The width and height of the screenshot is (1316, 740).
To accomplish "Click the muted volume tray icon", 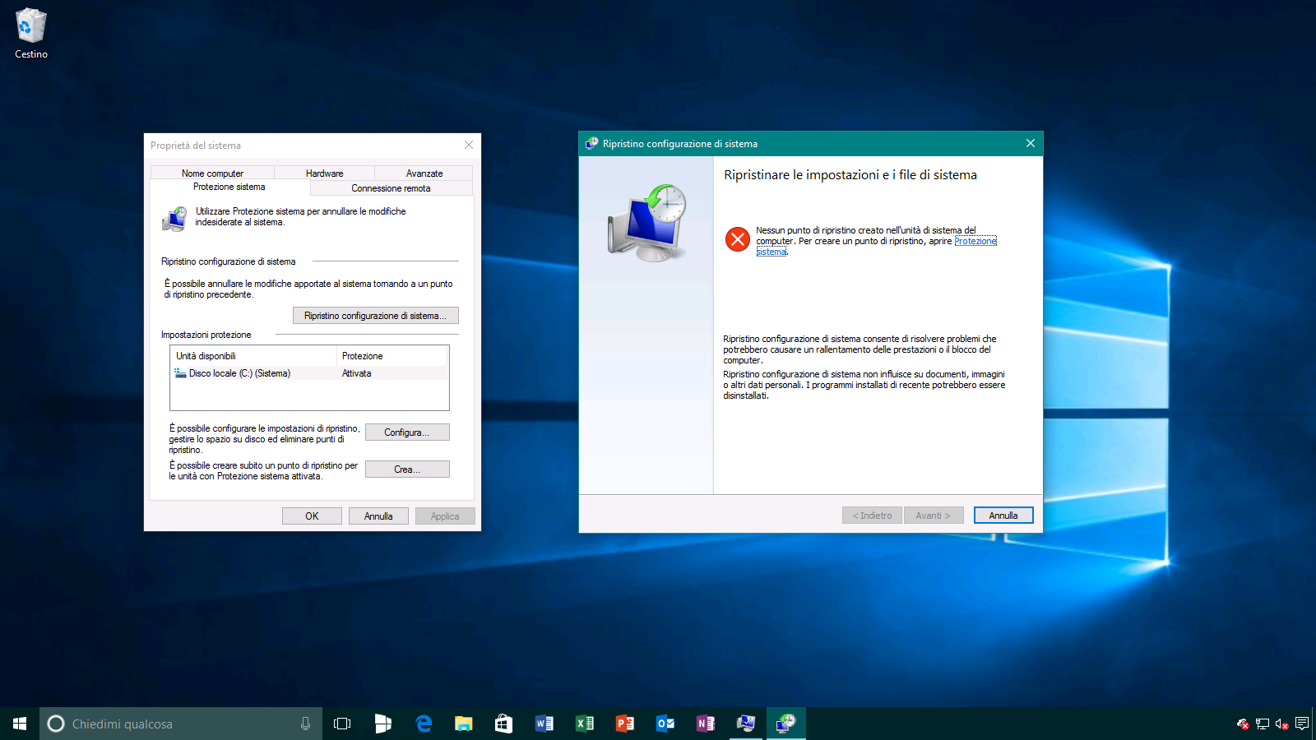I will pyautogui.click(x=1281, y=724).
